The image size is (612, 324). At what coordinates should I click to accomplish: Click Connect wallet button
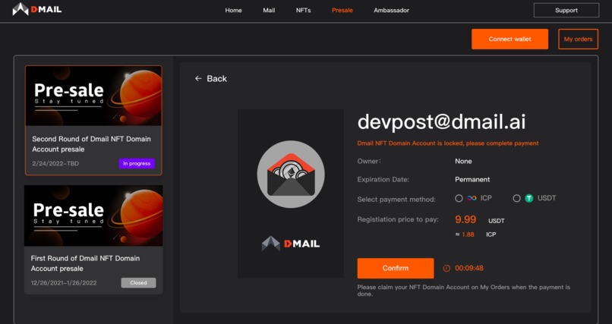[x=509, y=39]
